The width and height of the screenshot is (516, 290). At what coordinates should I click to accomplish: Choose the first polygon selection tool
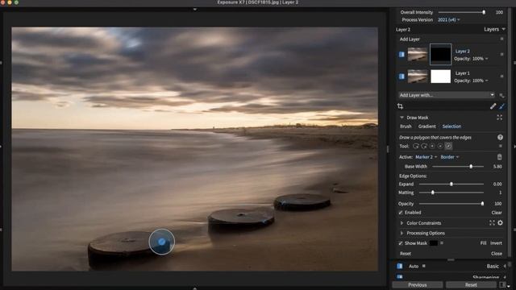click(416, 146)
